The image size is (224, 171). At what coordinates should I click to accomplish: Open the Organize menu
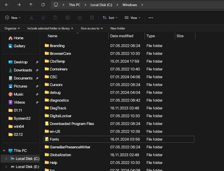click(12, 28)
